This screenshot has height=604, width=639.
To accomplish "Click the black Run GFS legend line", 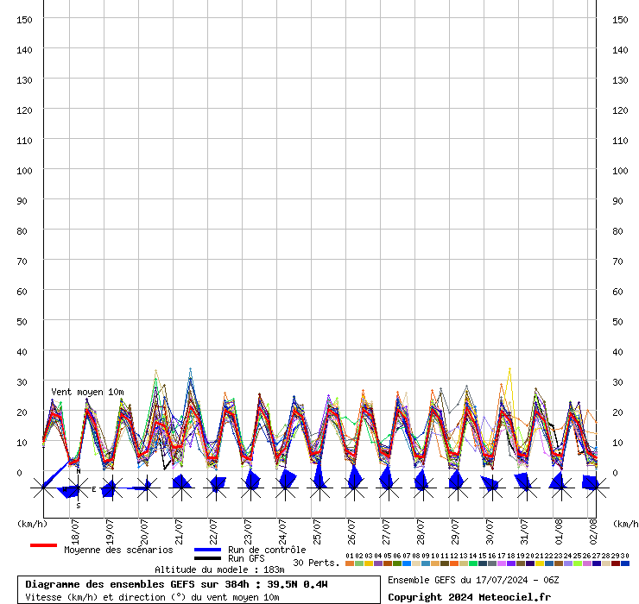I will [207, 558].
